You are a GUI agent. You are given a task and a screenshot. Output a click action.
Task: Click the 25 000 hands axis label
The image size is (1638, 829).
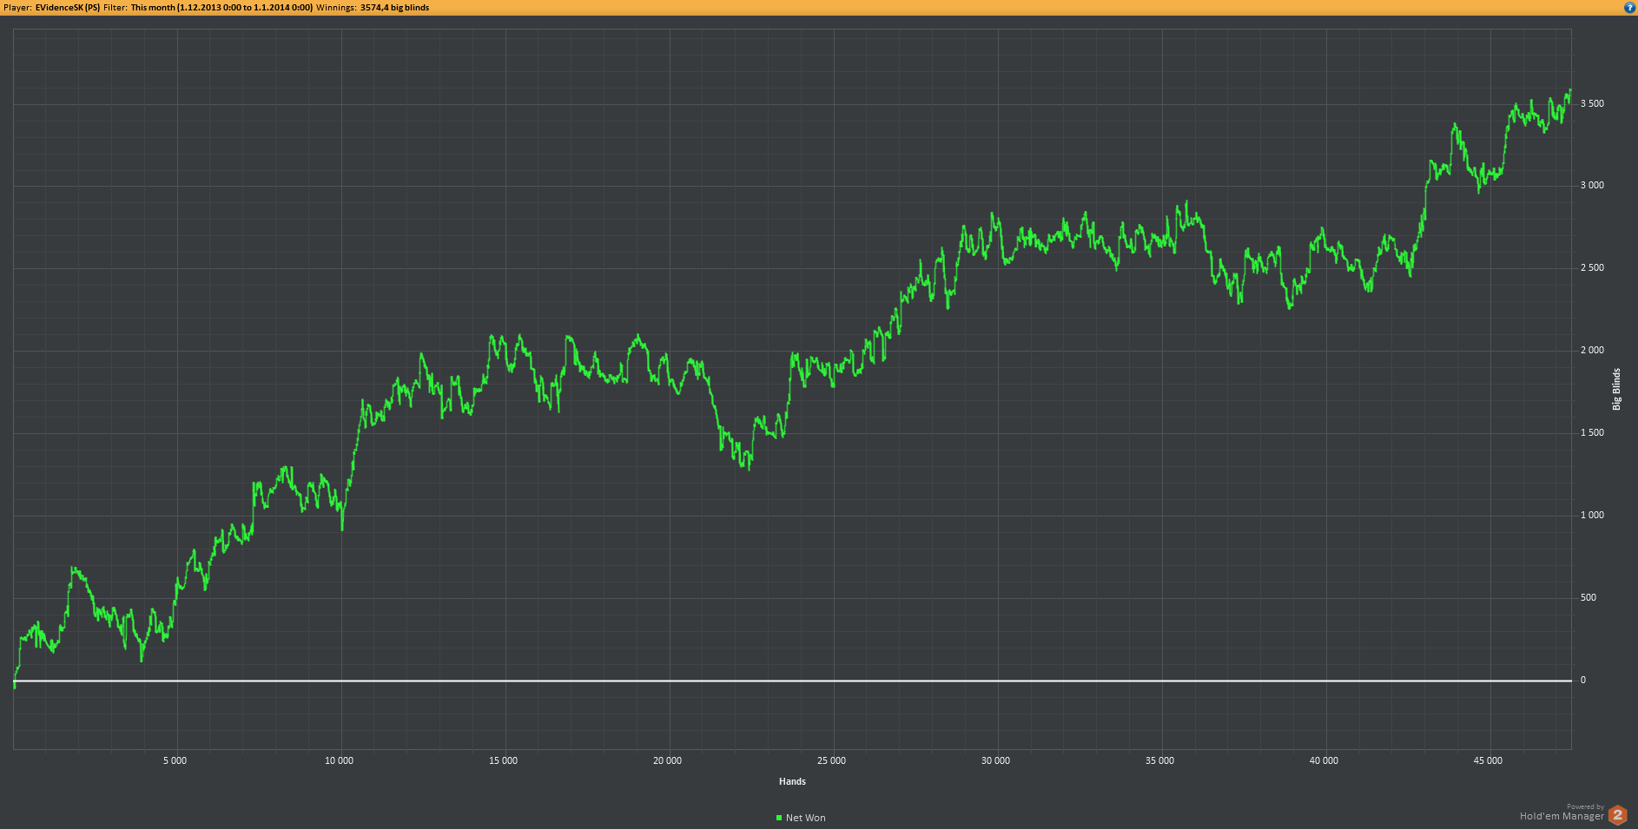[831, 760]
